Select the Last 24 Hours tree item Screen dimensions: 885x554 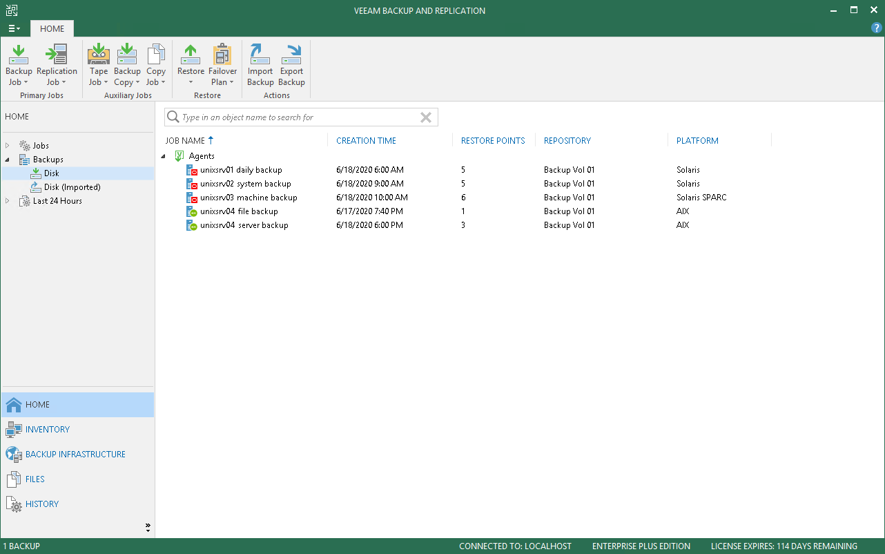click(x=57, y=201)
